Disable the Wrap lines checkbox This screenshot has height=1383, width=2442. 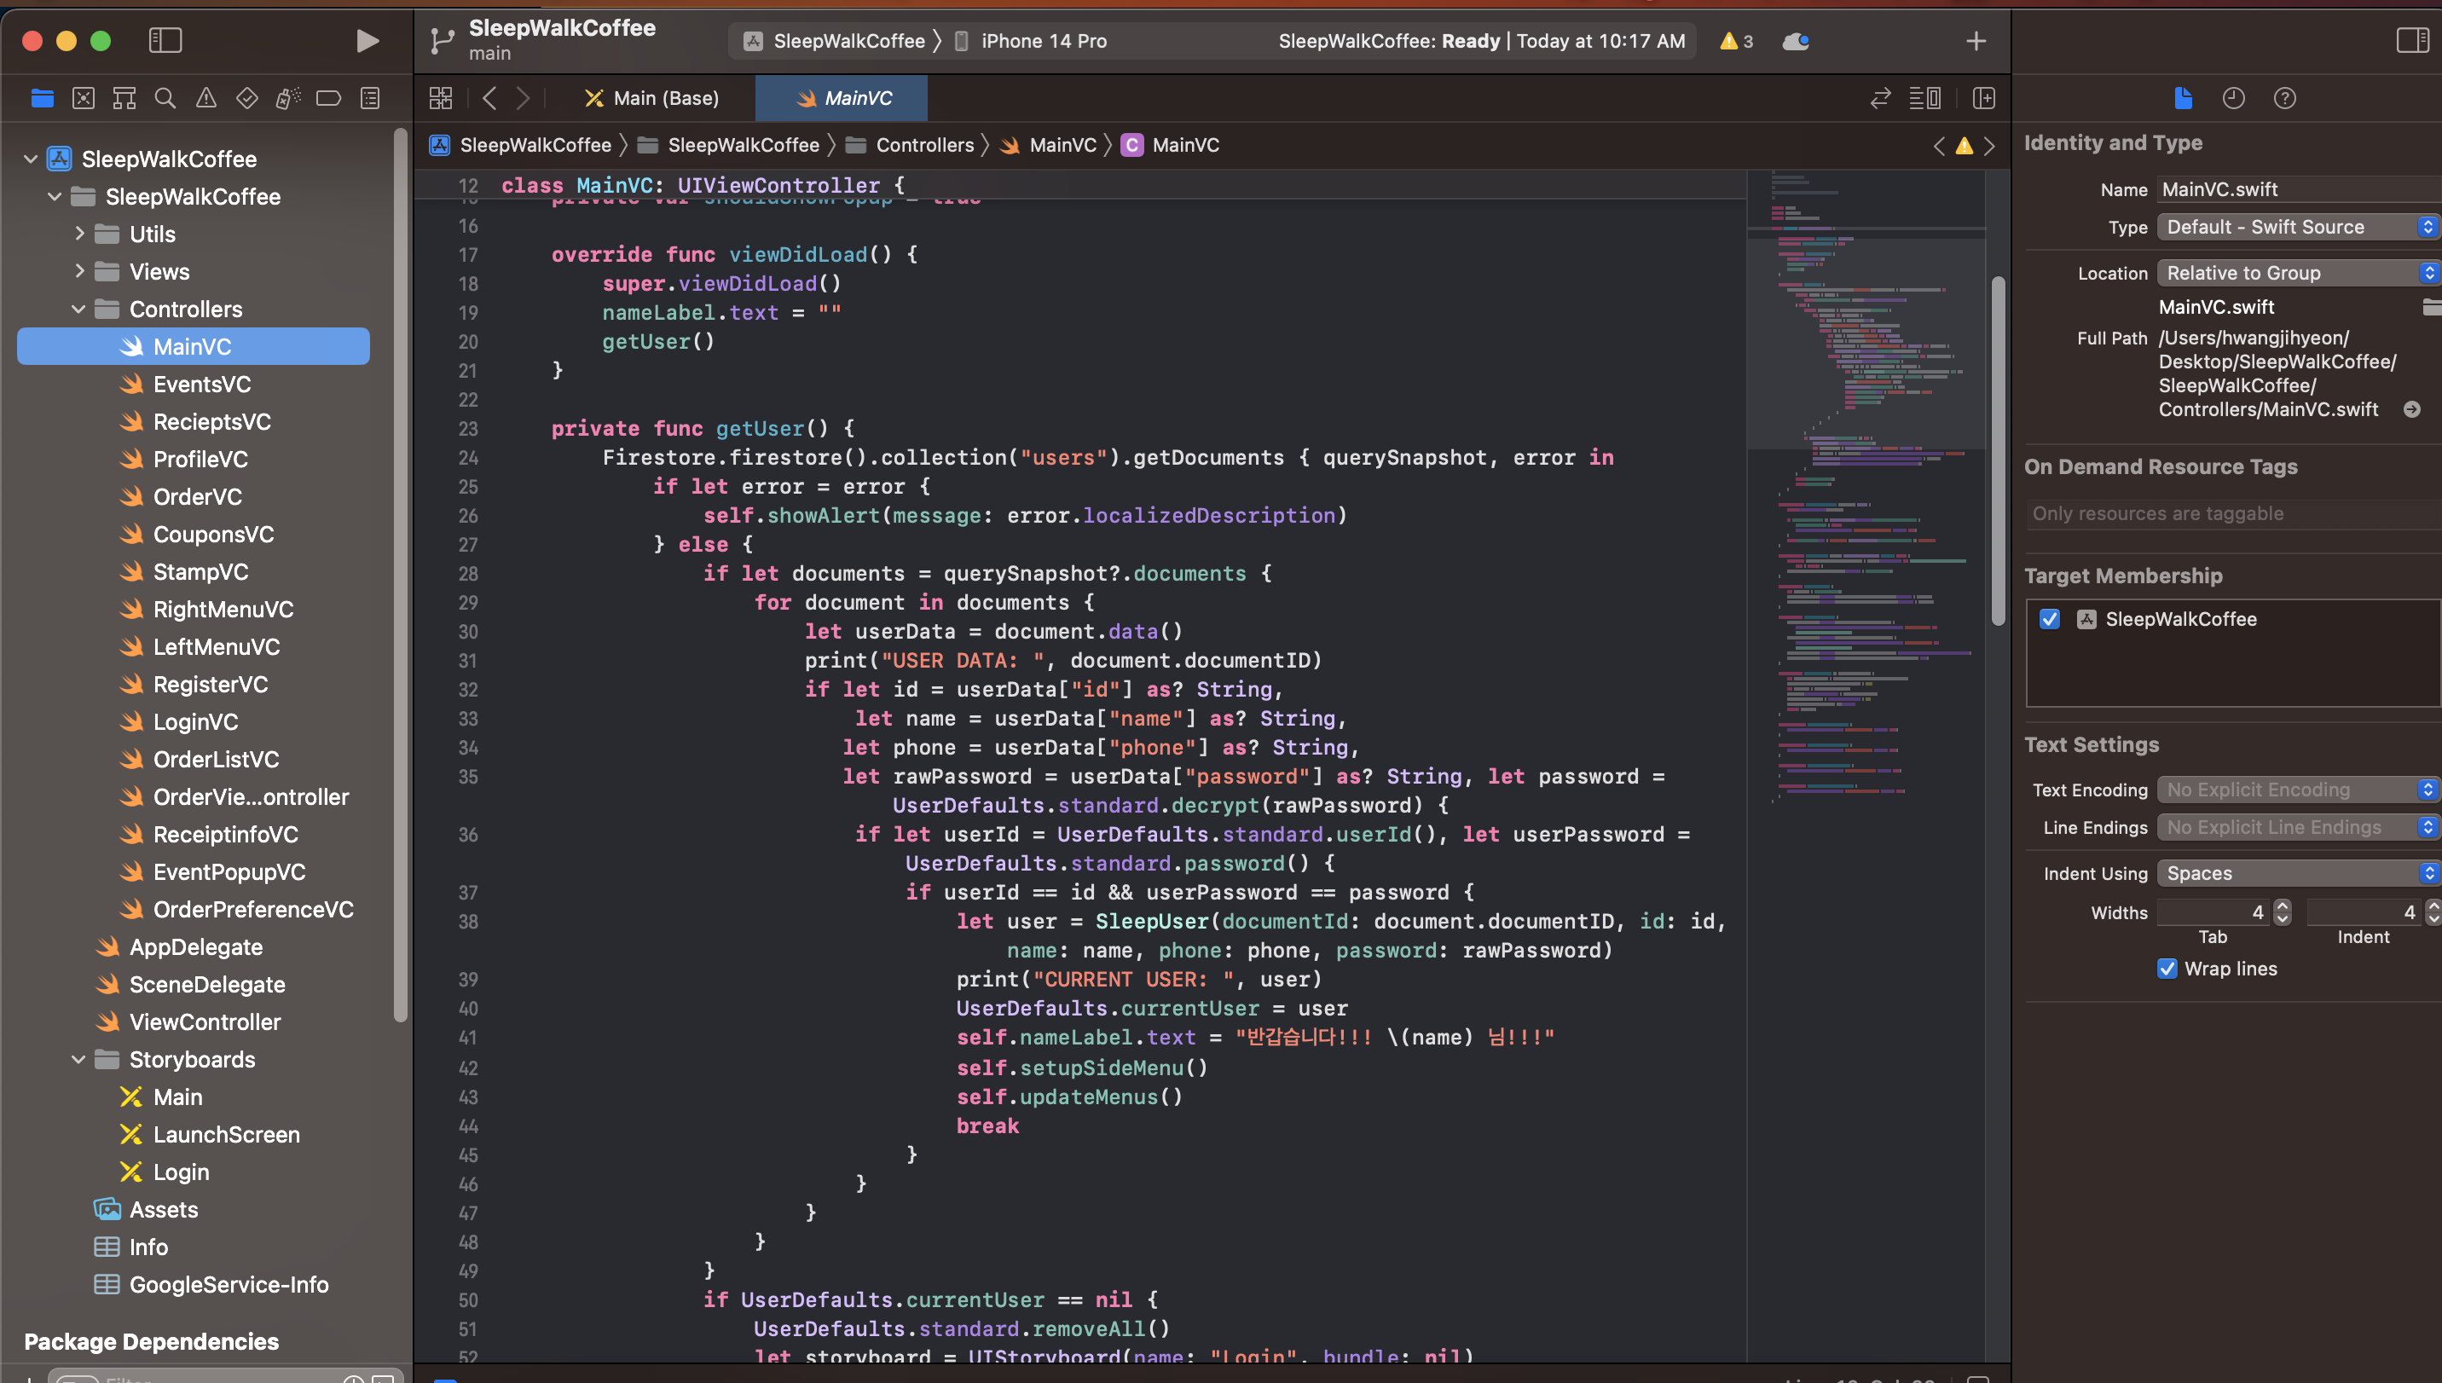point(2167,968)
